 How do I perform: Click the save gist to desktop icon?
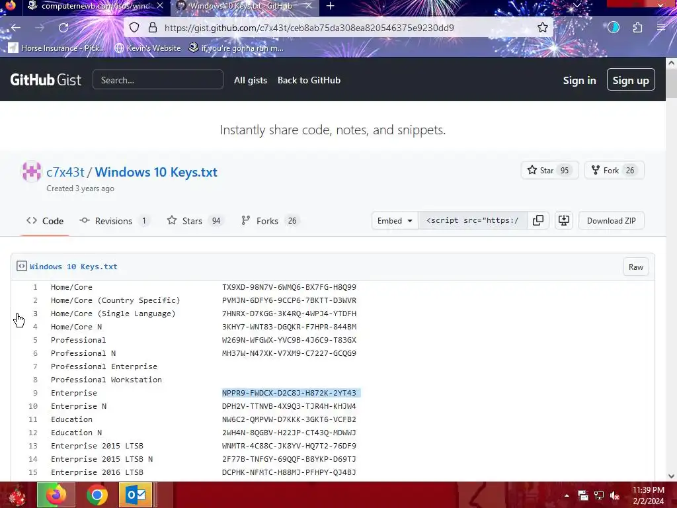[564, 220]
